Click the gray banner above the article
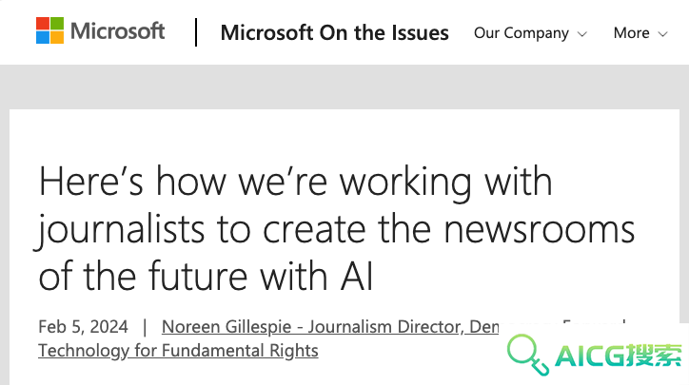Image resolution: width=689 pixels, height=385 pixels. [344, 87]
